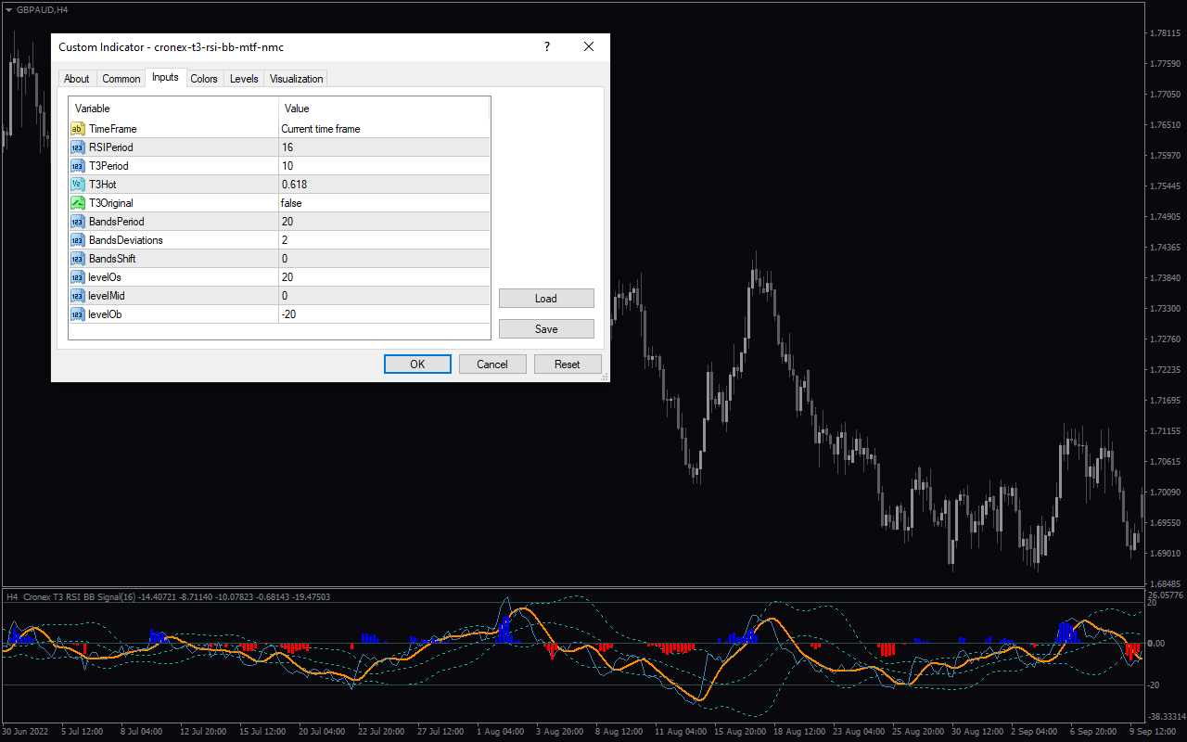Select the BandsDeviations value 2
Image resolution: width=1187 pixels, height=742 pixels.
tap(285, 240)
